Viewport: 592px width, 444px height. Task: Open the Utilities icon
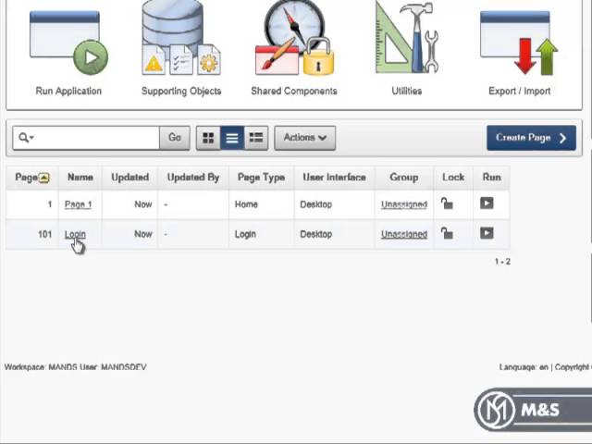[x=407, y=38]
